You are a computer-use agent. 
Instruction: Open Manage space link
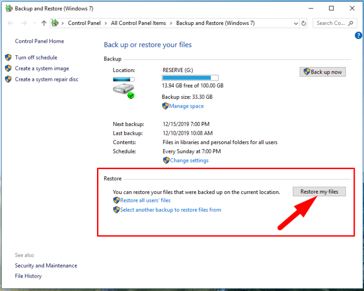point(187,106)
